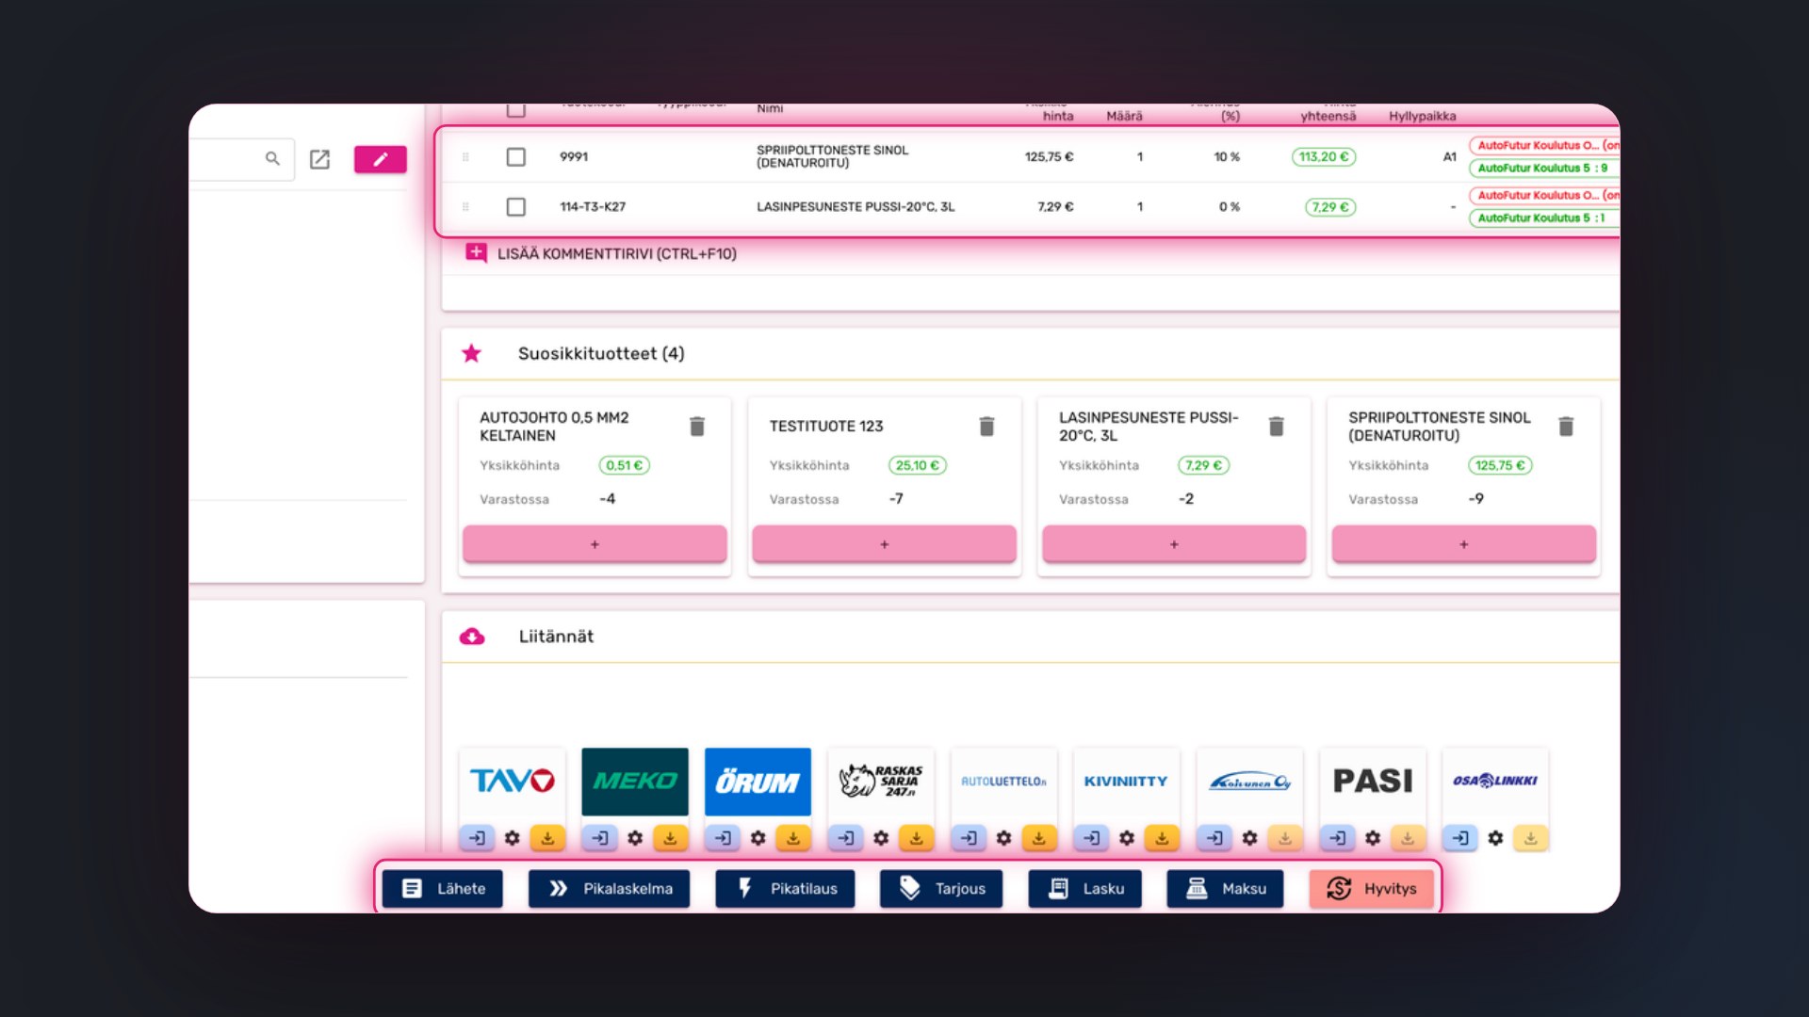Add LASINPESUNESTE PUSSI favorite with plus button
The height and width of the screenshot is (1017, 1809).
coord(1174,544)
